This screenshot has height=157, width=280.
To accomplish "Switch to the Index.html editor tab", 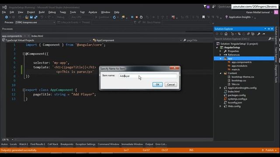I will (37, 36).
